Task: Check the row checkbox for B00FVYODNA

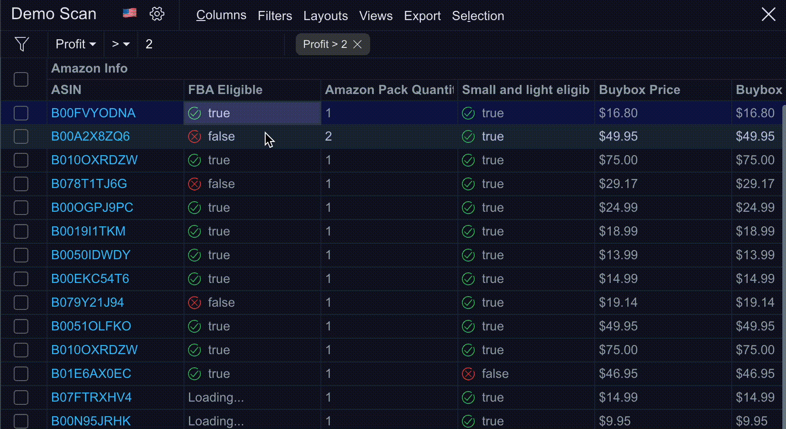Action: tap(21, 113)
